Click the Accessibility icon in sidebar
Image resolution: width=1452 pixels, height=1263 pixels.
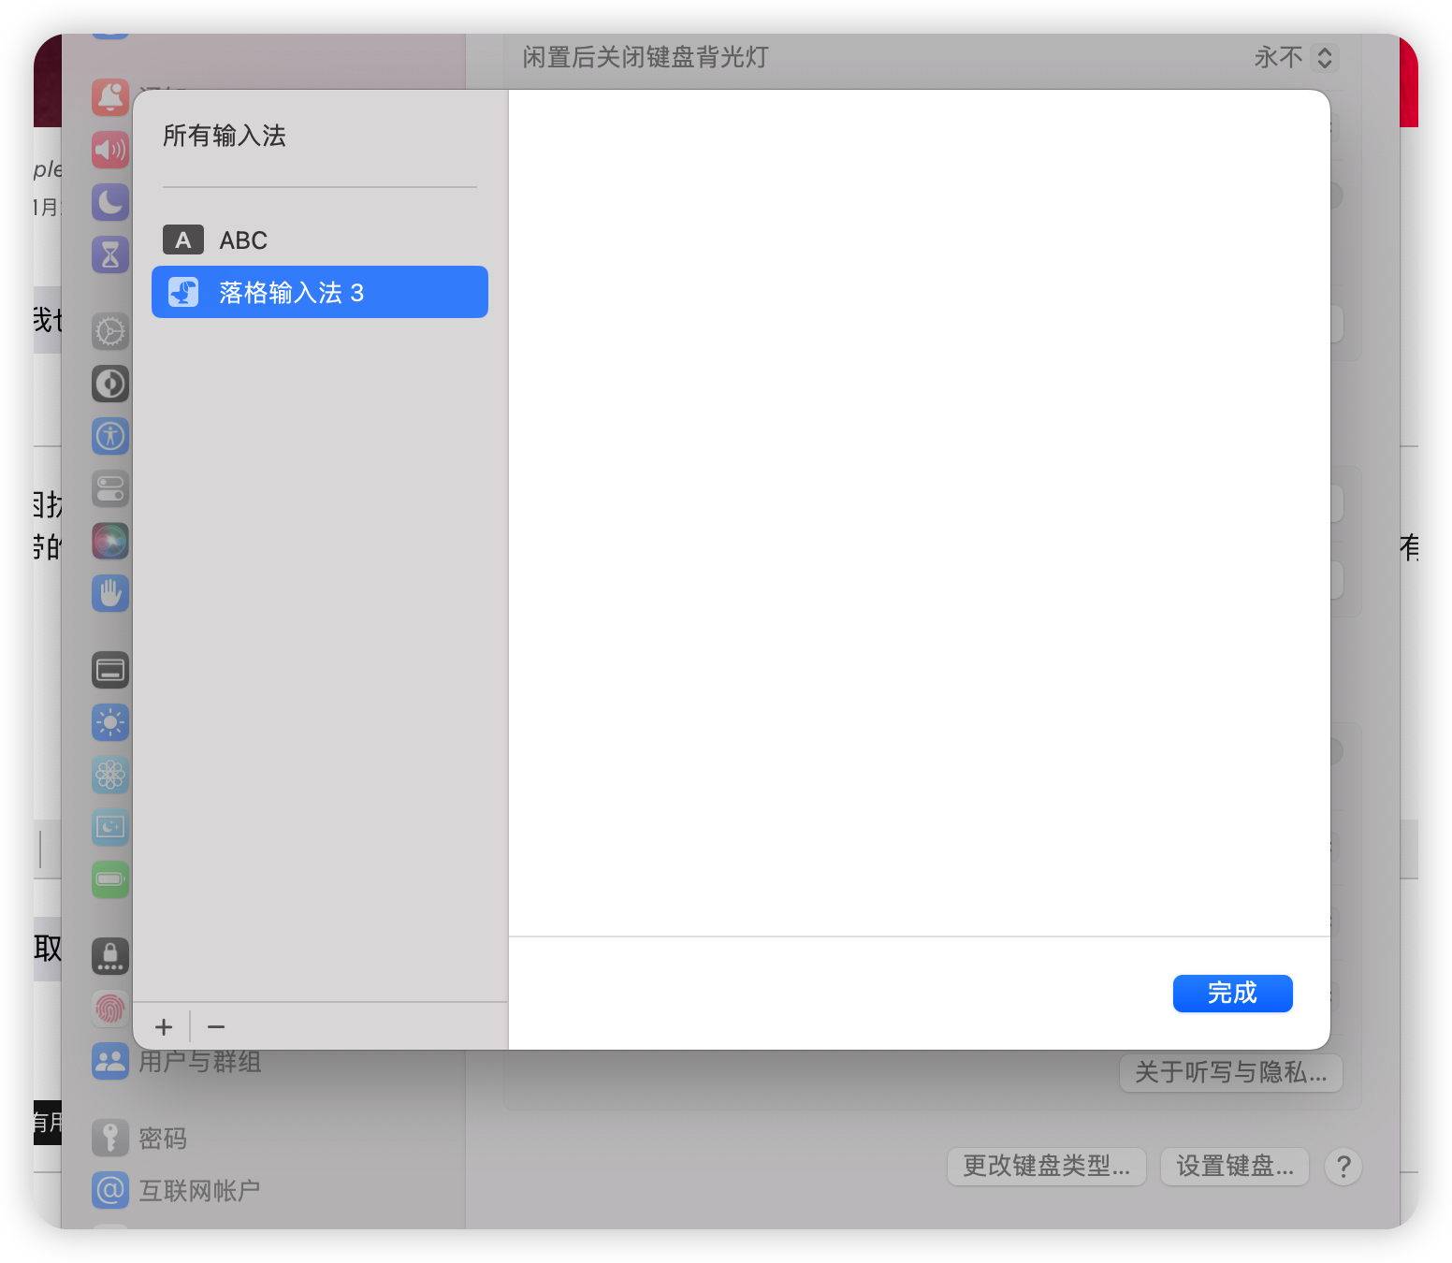(x=110, y=436)
